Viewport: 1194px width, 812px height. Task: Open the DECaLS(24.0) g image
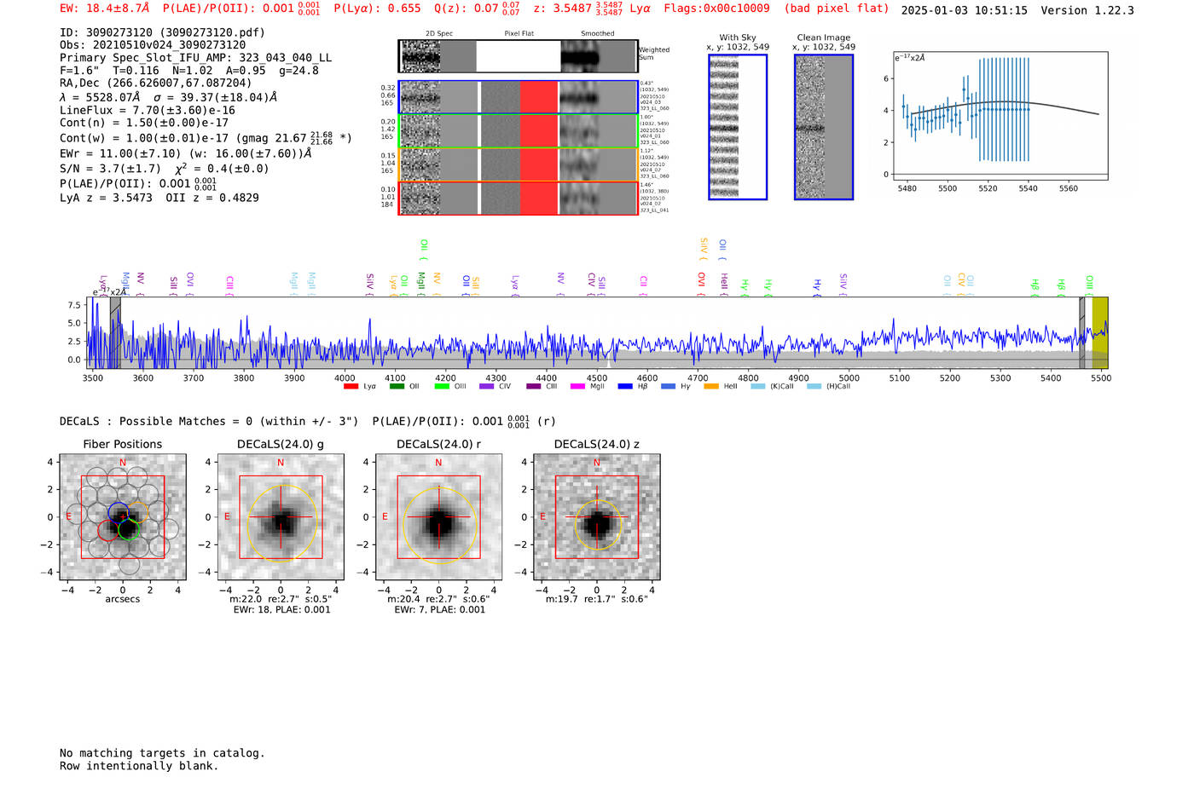(281, 517)
